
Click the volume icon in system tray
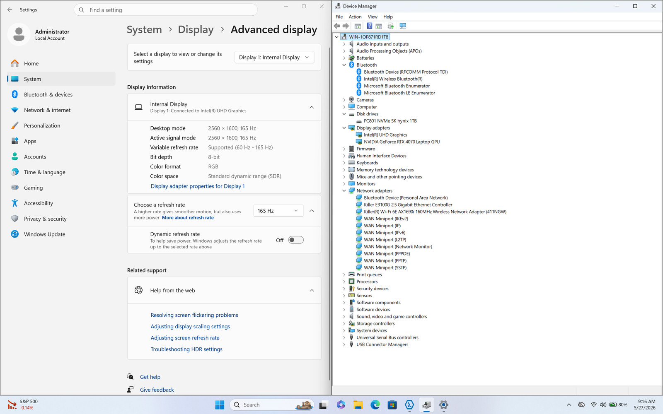[603, 404]
